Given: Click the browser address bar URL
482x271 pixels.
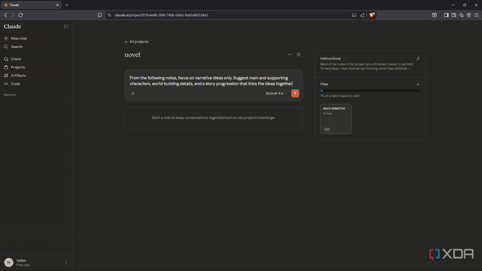Looking at the screenshot, I should coord(161,15).
